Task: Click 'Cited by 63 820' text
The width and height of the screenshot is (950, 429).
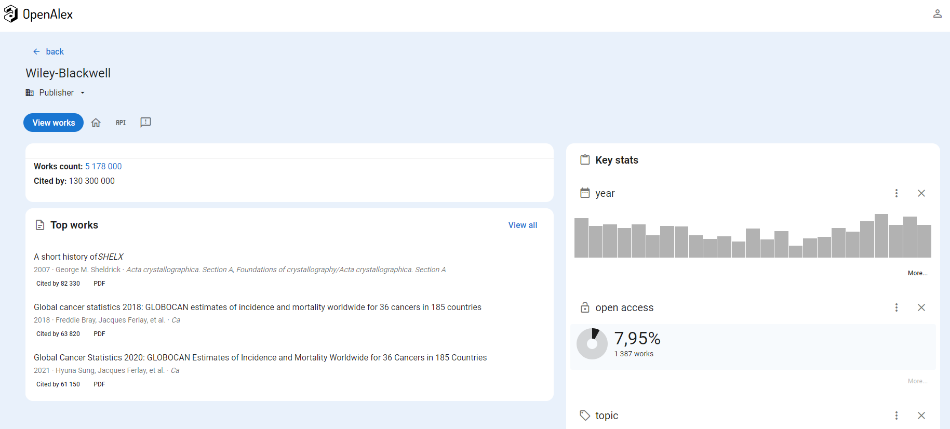Action: coord(58,334)
